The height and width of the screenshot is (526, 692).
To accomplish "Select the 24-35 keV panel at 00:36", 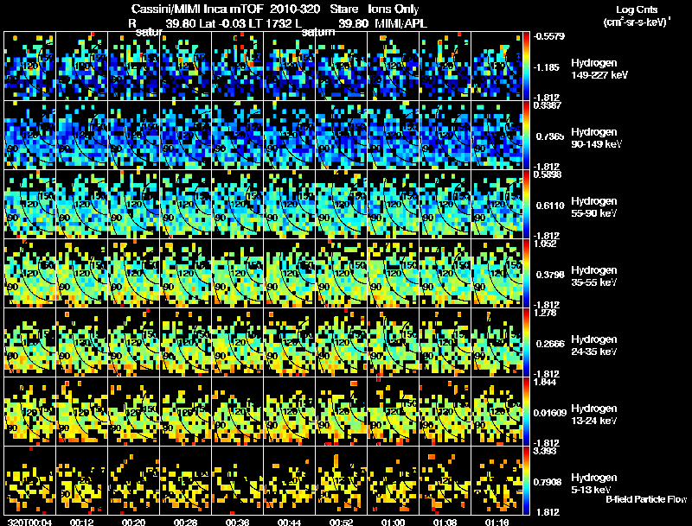I will pyautogui.click(x=237, y=342).
